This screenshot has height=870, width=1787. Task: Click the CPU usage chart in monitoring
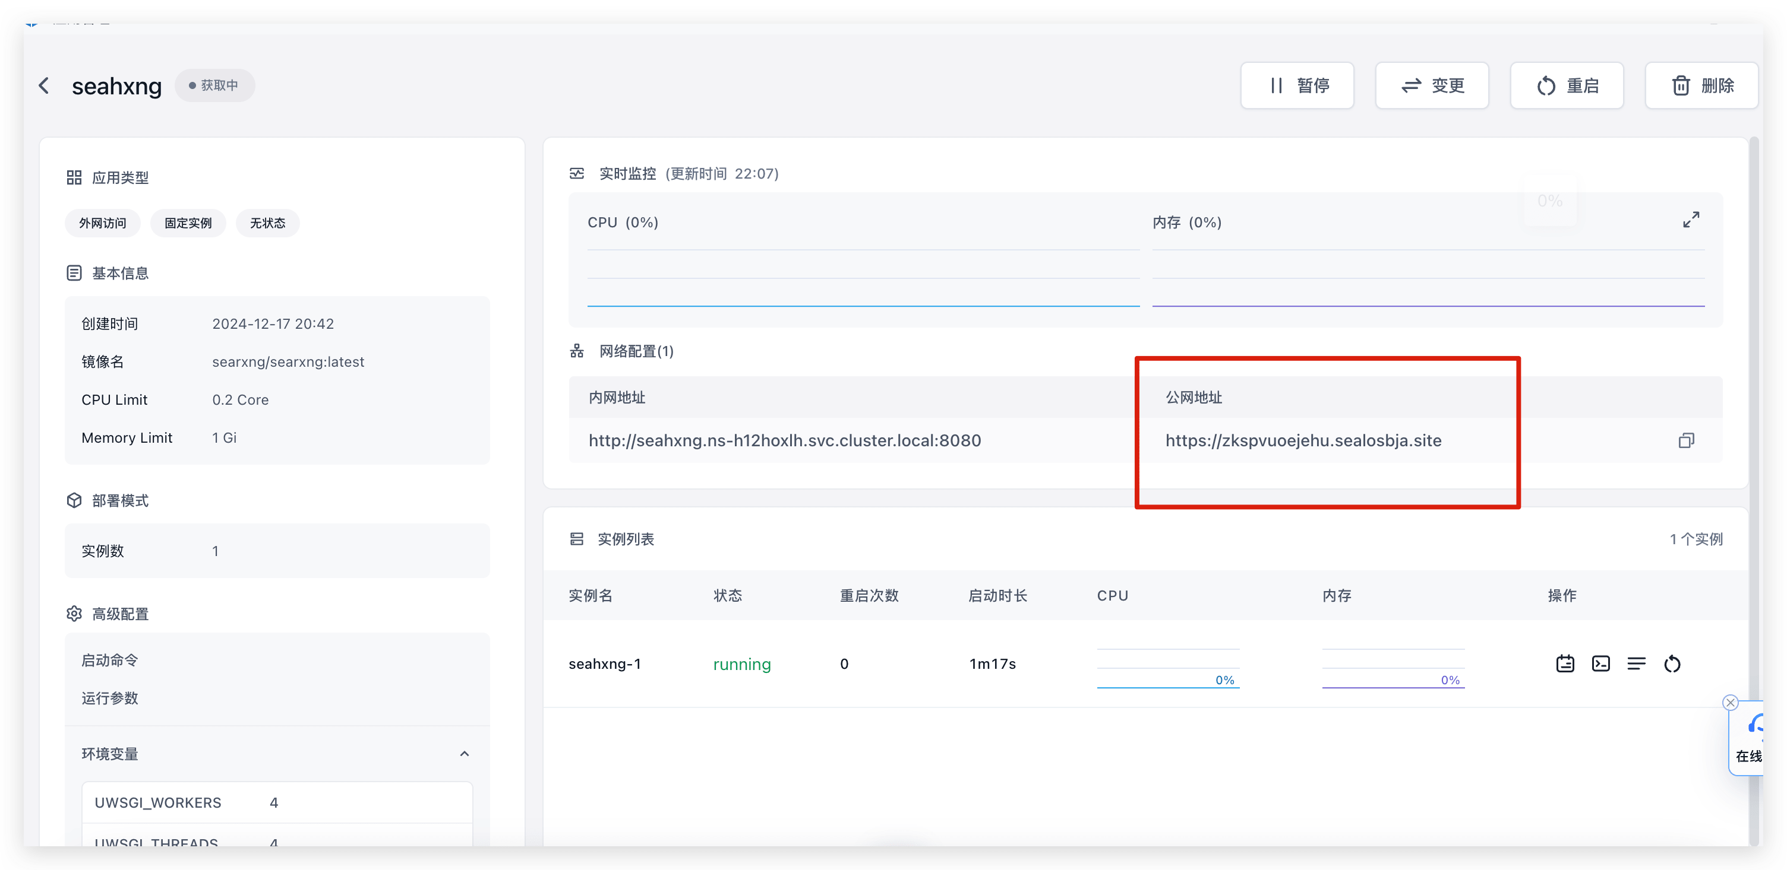pyautogui.click(x=863, y=277)
